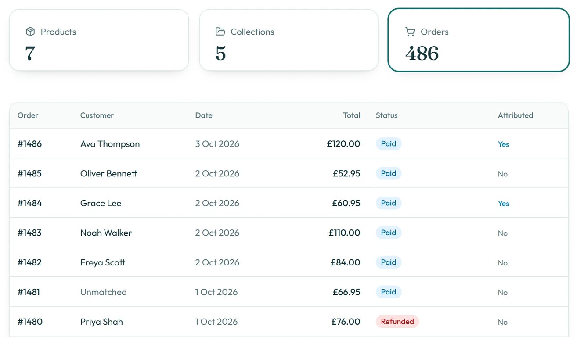
Task: Switch to the Collections summary card
Action: 288,40
